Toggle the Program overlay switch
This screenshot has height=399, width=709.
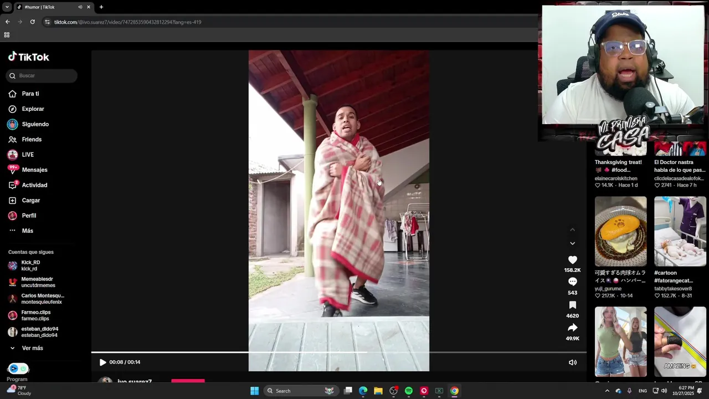[18, 369]
